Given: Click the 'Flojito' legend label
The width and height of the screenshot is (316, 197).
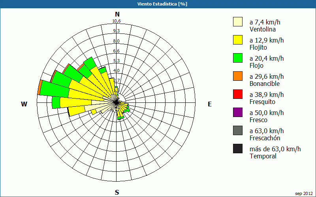Looking at the screenshot, I should (258, 48).
